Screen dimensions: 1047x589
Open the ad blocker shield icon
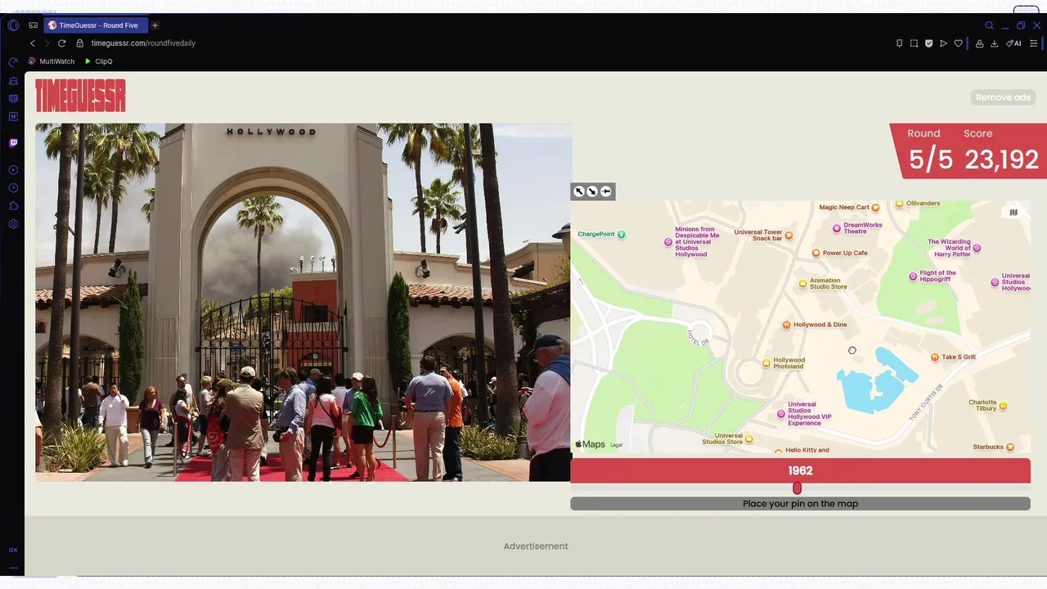[x=928, y=43]
